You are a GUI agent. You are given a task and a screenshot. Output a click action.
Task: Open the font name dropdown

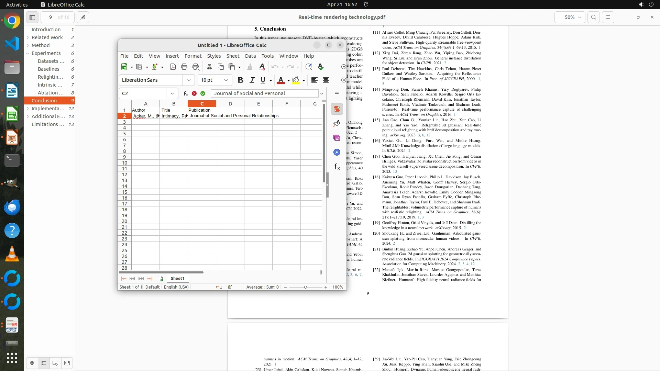click(188, 80)
